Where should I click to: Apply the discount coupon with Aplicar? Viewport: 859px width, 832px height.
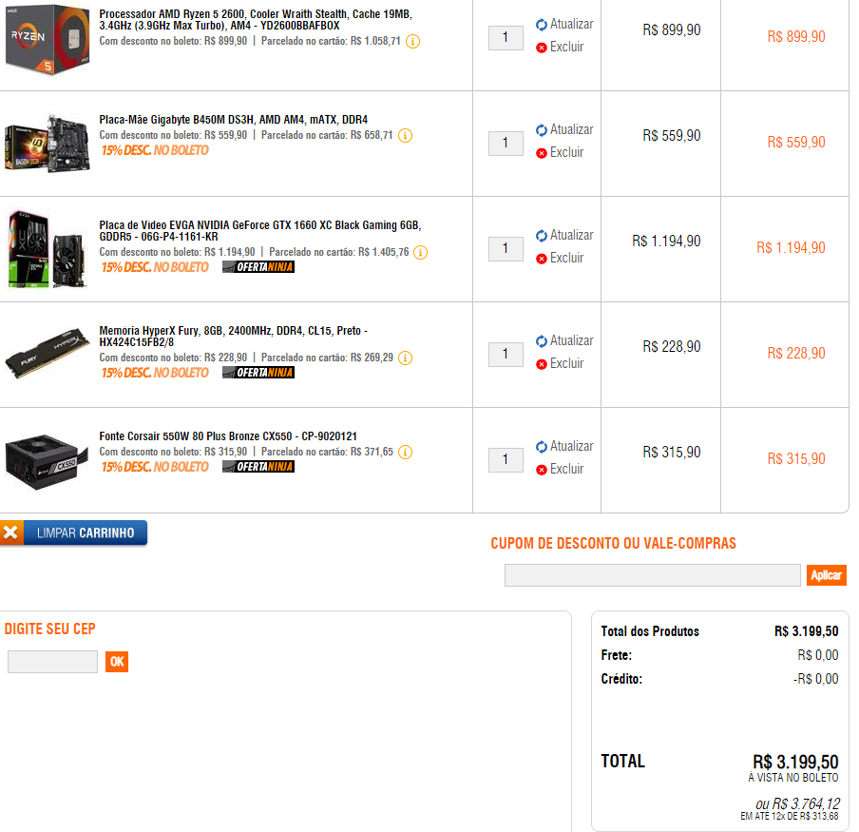pyautogui.click(x=826, y=575)
